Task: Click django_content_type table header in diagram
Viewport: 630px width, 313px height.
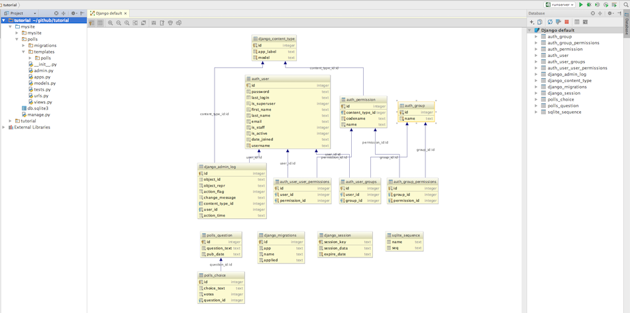Action: click(x=274, y=39)
